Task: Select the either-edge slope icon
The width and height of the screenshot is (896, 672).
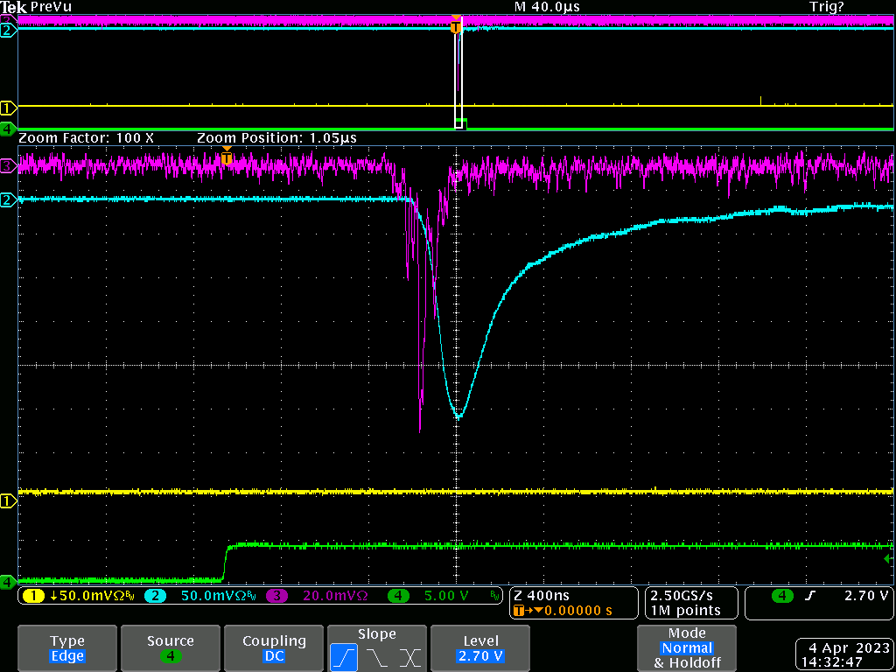Action: pyautogui.click(x=410, y=656)
